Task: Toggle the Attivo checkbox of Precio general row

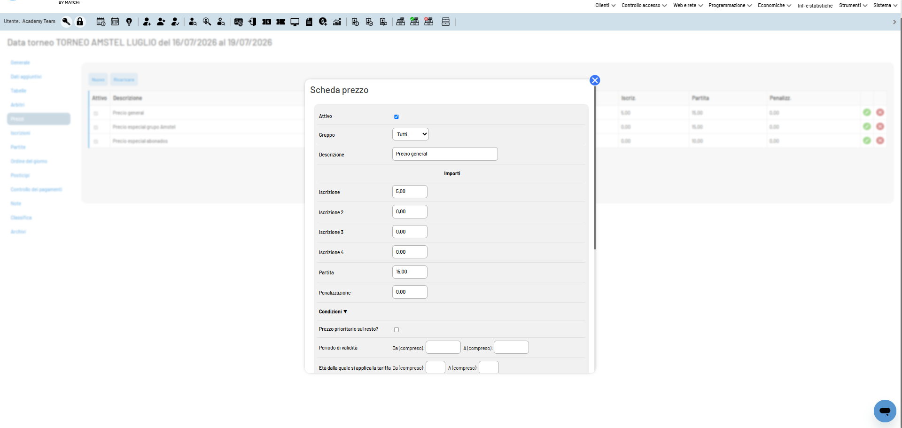Action: coord(96,113)
